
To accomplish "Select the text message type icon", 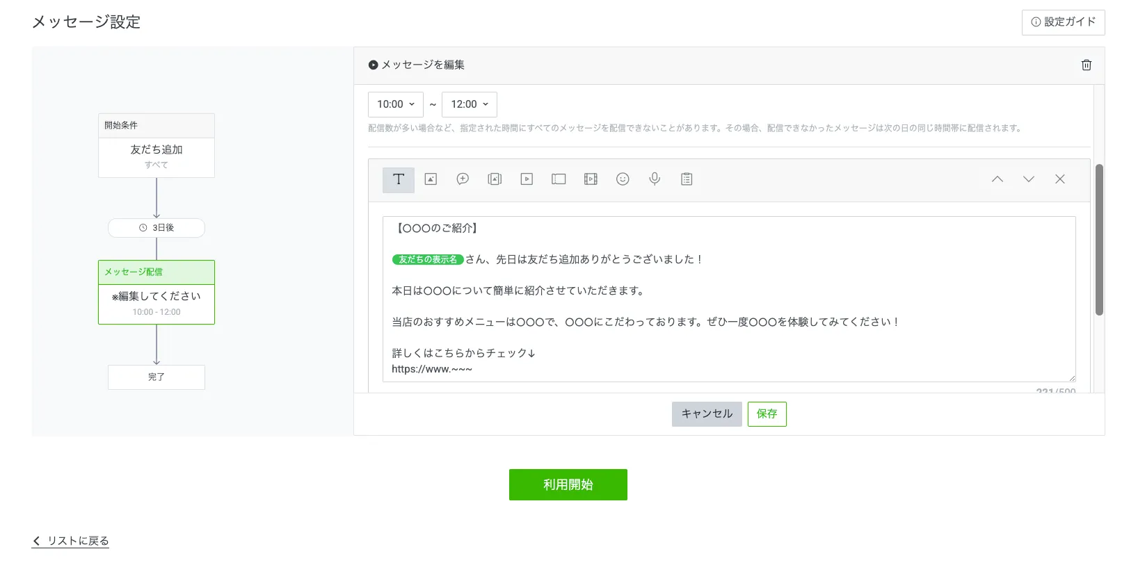I will click(x=398, y=179).
